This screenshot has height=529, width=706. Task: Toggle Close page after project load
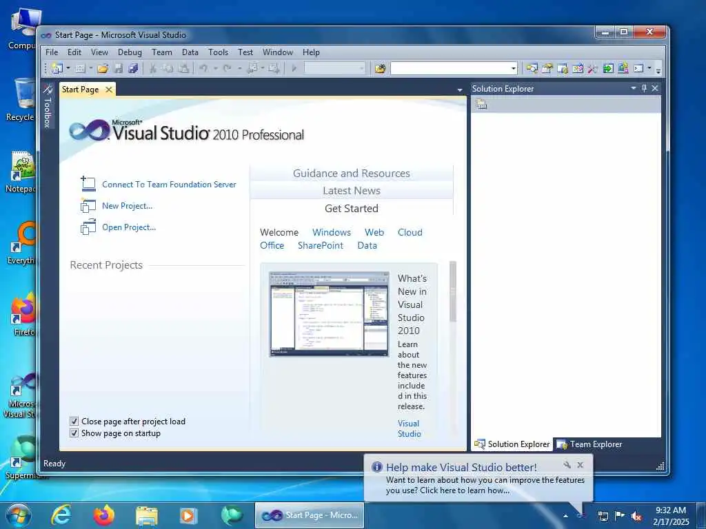[74, 421]
